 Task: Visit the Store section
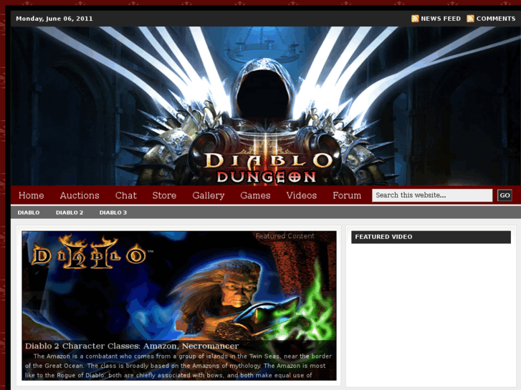tap(164, 195)
